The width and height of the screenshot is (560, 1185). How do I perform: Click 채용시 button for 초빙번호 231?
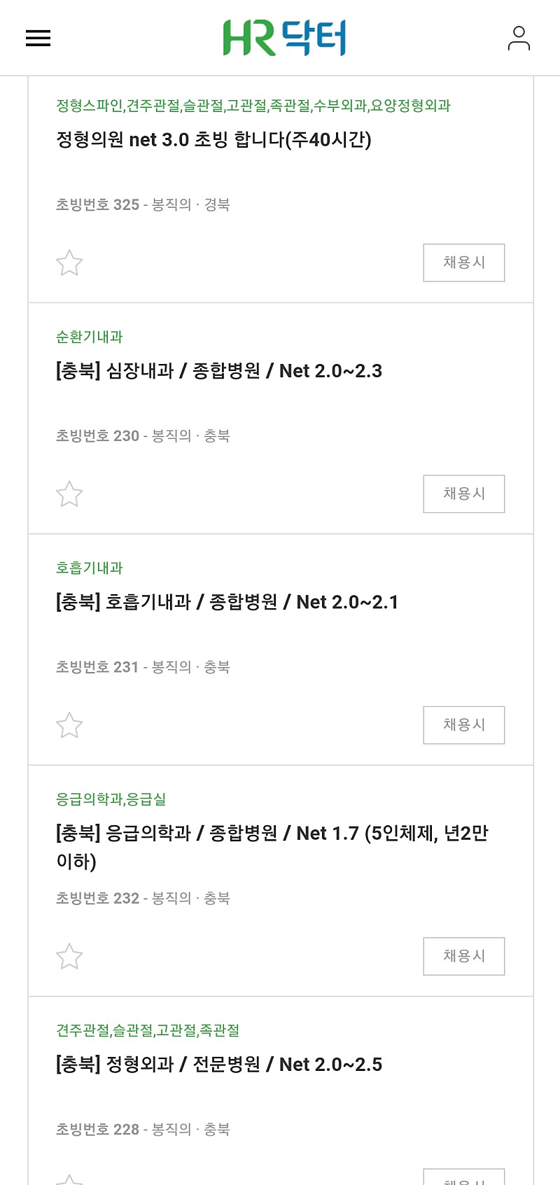coord(464,724)
